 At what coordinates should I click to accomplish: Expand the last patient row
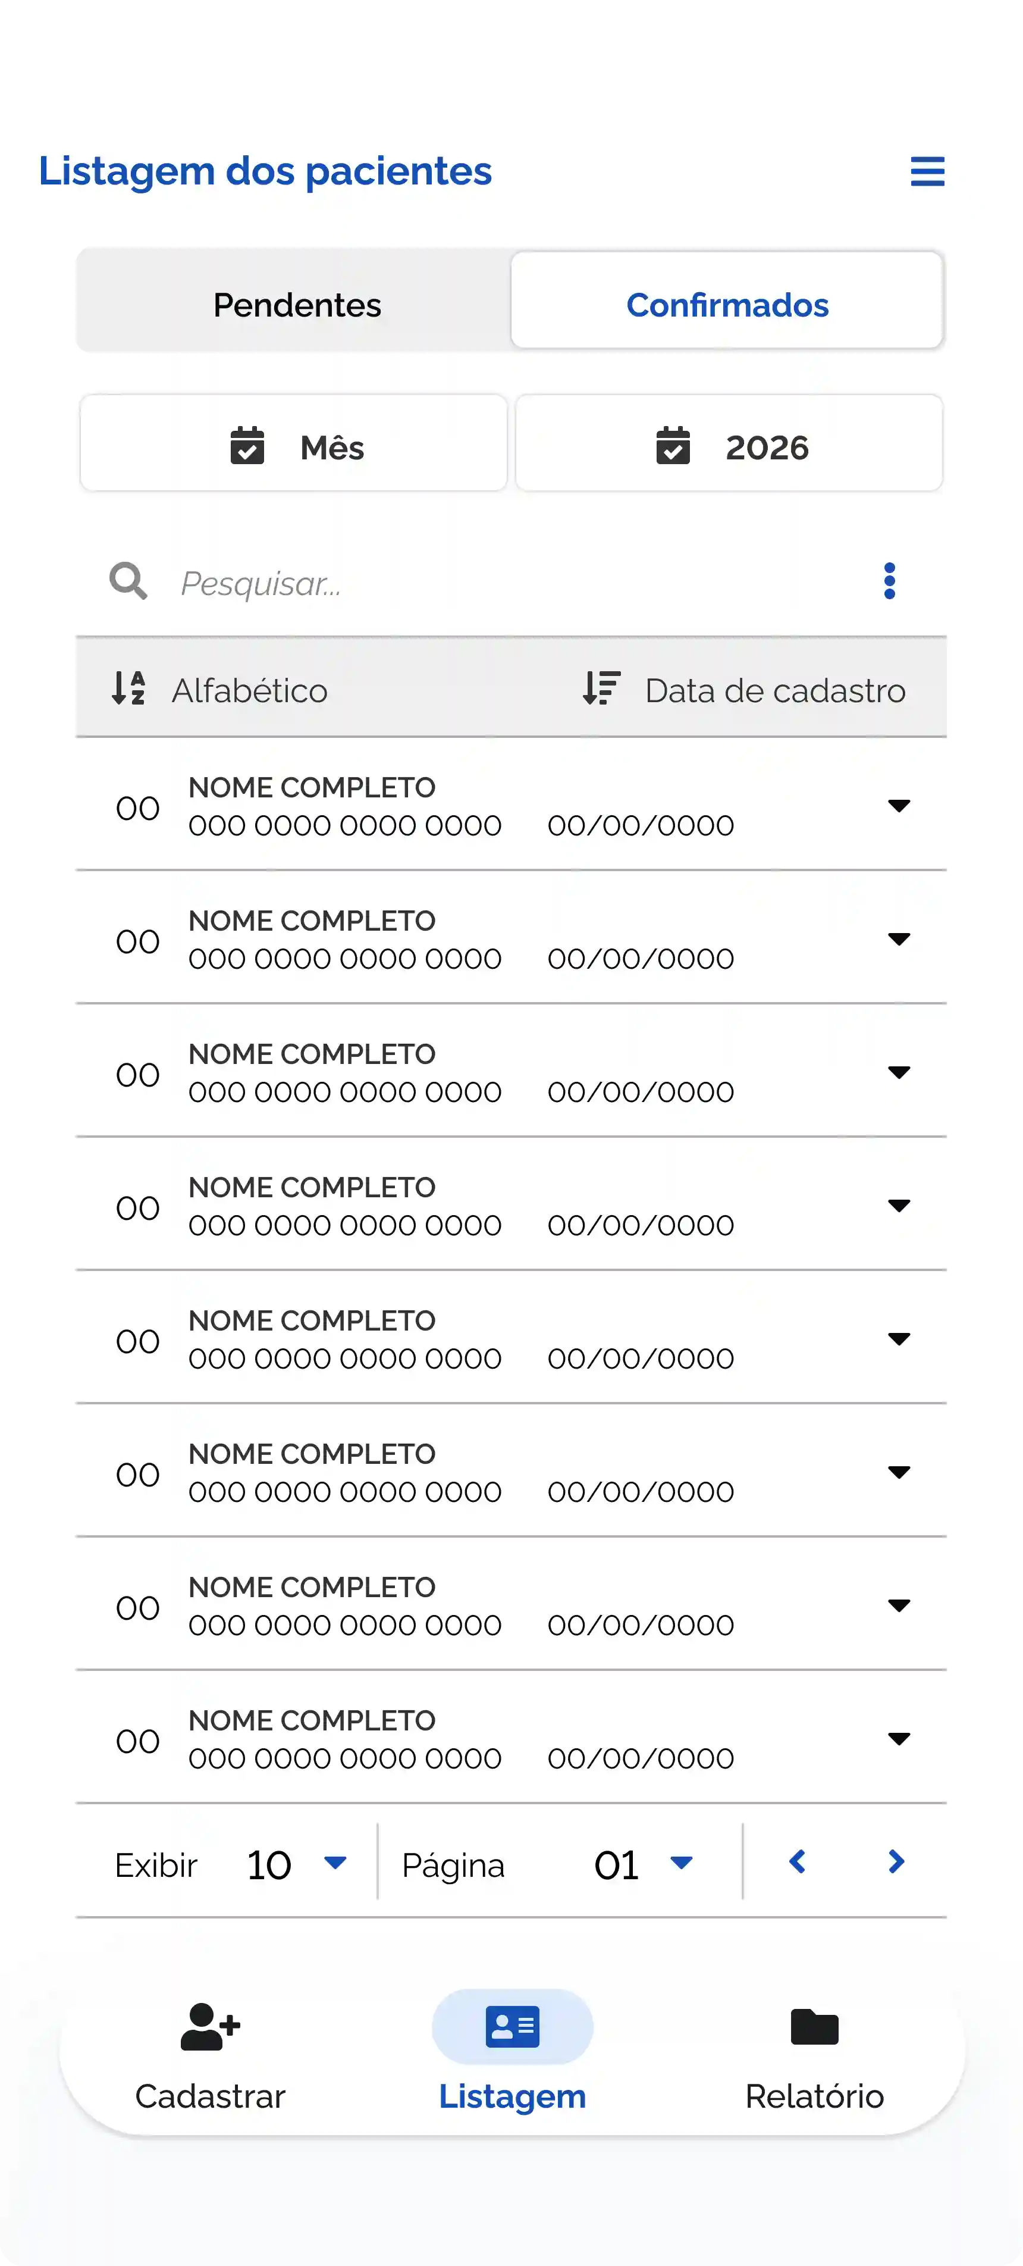898,1738
